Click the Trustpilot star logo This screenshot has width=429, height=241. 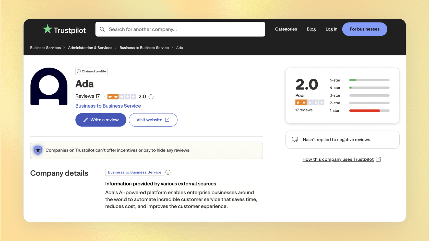(x=47, y=29)
